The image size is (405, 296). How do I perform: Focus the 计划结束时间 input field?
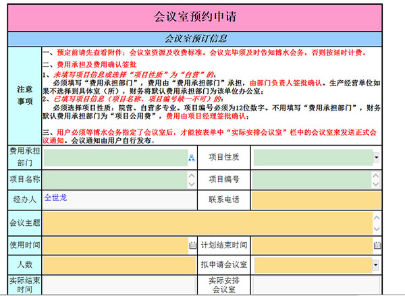tap(313, 245)
